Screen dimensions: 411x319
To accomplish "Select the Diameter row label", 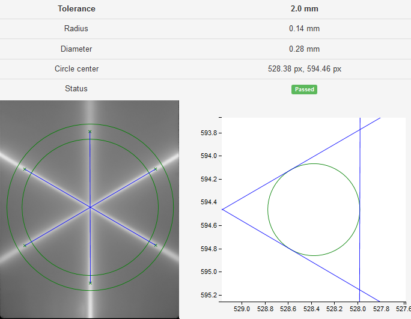I will coord(76,49).
